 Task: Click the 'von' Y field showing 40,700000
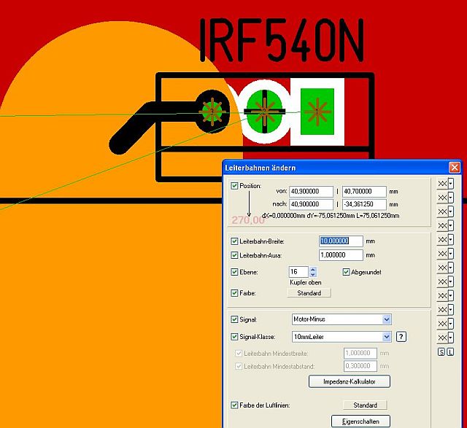[x=364, y=191]
